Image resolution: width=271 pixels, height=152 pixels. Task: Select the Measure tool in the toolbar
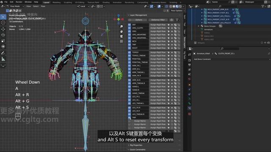pos(3,59)
